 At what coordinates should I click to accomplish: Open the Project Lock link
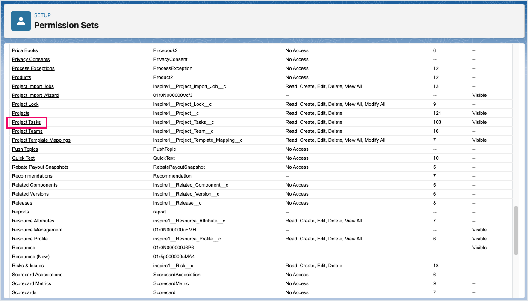[25, 105]
